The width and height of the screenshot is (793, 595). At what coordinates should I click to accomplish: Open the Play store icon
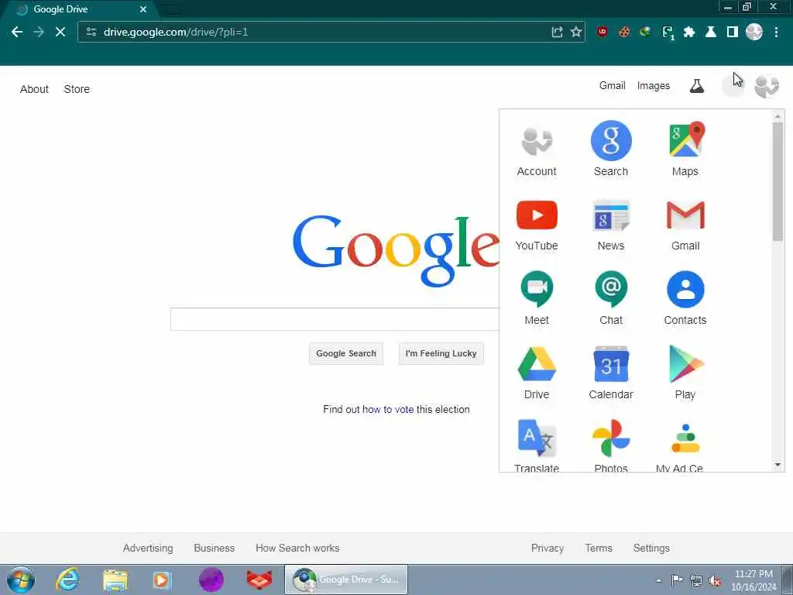pos(685,373)
